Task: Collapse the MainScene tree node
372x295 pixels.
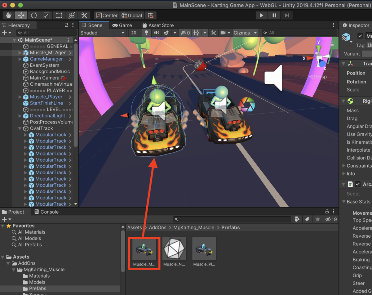Action: 14,40
